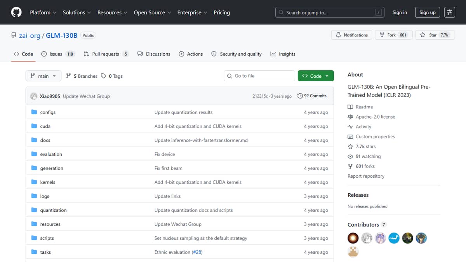
Task: Open the #28 pull request link
Action: click(196, 252)
